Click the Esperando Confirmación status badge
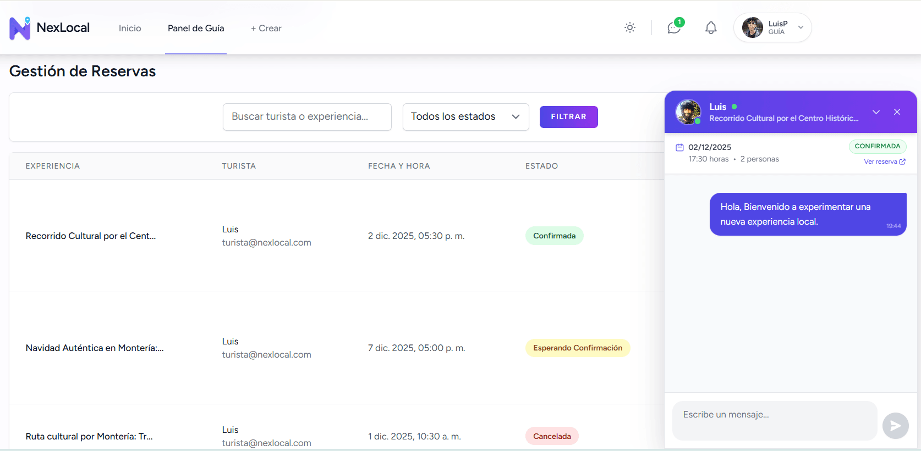This screenshot has width=921, height=451. [x=578, y=348]
